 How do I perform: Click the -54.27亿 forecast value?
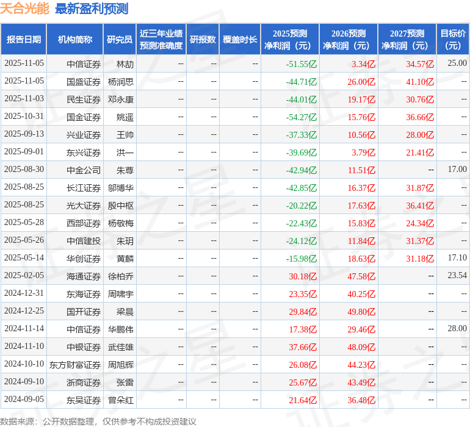coord(302,117)
